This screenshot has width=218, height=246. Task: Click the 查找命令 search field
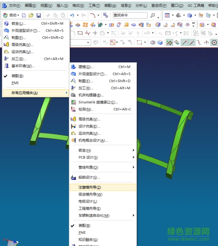coord(130,15)
